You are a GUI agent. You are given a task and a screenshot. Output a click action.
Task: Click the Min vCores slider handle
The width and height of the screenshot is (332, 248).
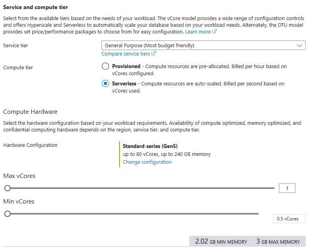pos(7,214)
